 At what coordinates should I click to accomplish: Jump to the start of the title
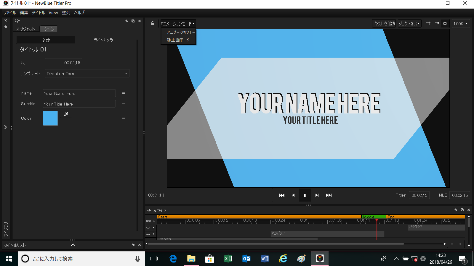(x=281, y=195)
